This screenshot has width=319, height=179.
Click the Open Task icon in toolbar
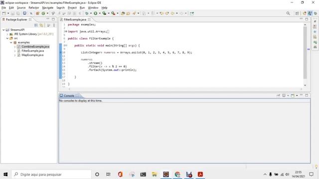pyautogui.click(x=128, y=13)
